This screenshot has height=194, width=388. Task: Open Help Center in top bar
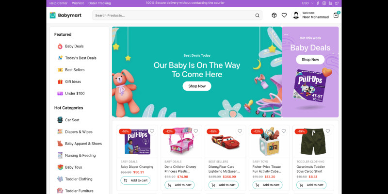coord(58,3)
